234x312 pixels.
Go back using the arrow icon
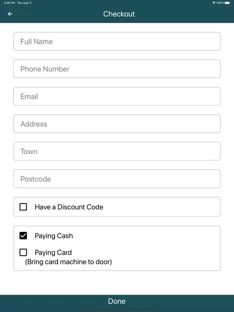(10, 14)
